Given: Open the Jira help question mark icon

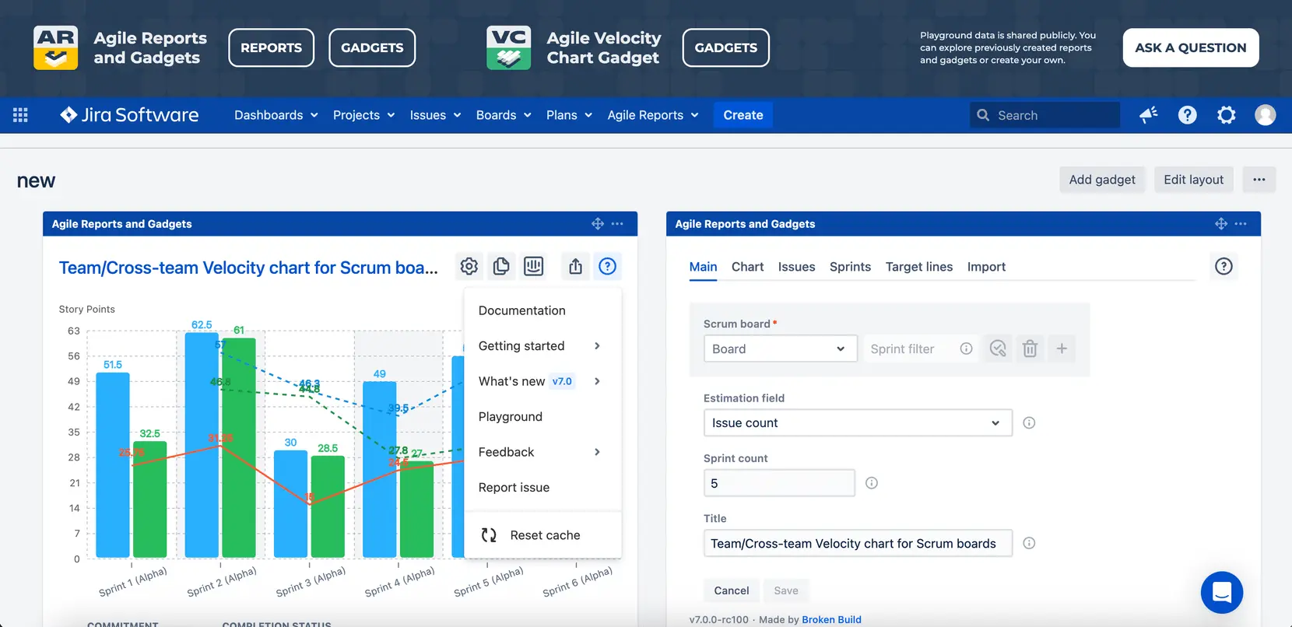Looking at the screenshot, I should pyautogui.click(x=1187, y=115).
